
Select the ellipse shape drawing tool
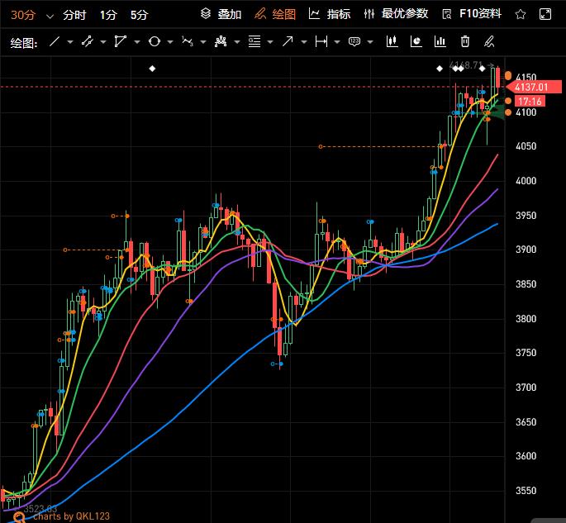click(x=154, y=41)
